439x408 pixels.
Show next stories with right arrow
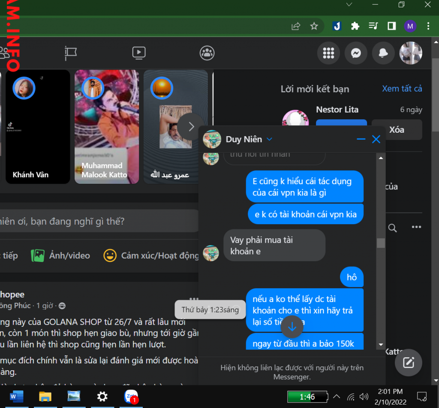coord(191,127)
